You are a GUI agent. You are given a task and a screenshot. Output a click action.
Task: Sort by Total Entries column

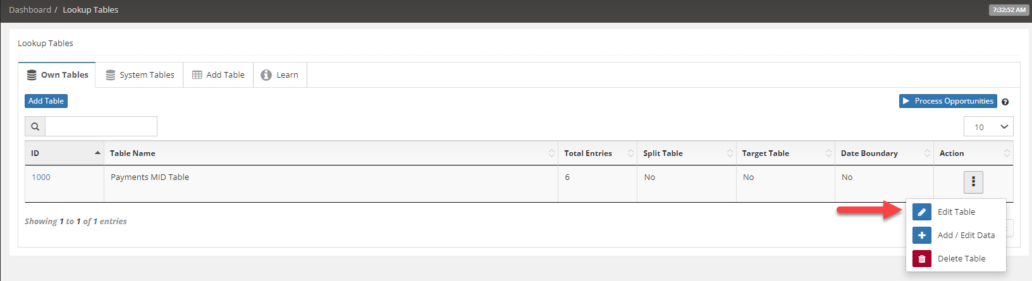click(598, 153)
